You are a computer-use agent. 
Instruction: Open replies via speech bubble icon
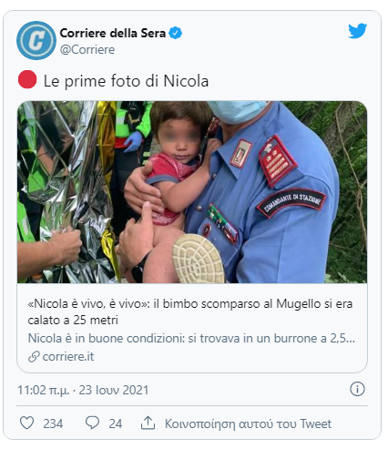pyautogui.click(x=92, y=423)
